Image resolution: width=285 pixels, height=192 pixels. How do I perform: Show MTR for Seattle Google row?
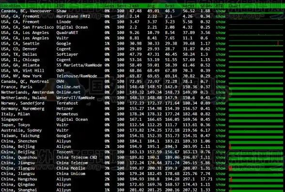point(221,44)
